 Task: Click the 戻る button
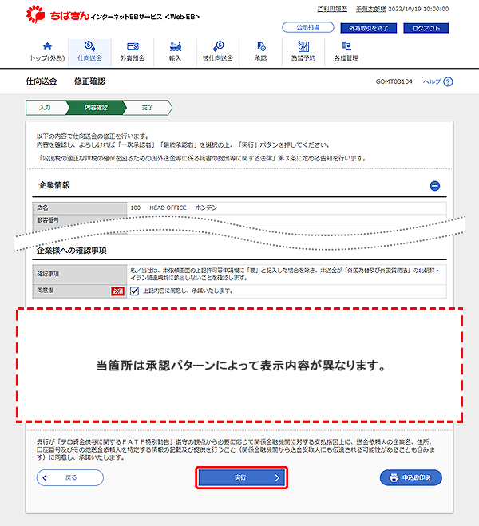click(x=70, y=477)
